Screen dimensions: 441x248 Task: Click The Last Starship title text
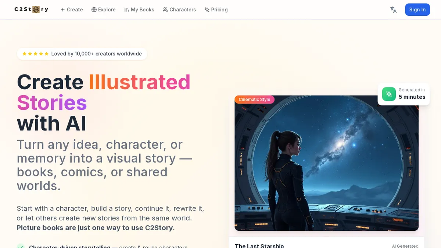coord(259,245)
